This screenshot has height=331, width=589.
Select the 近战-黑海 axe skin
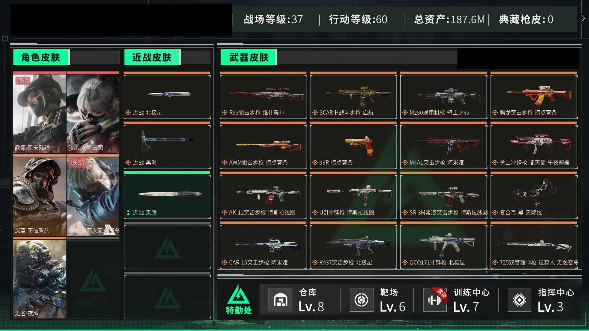point(167,146)
